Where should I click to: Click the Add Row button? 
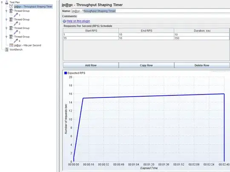91,65
